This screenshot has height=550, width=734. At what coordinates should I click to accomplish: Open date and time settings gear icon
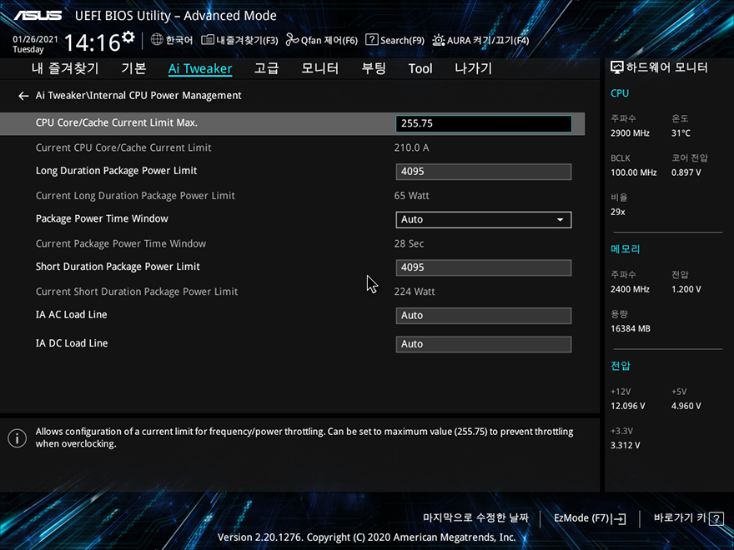[128, 37]
